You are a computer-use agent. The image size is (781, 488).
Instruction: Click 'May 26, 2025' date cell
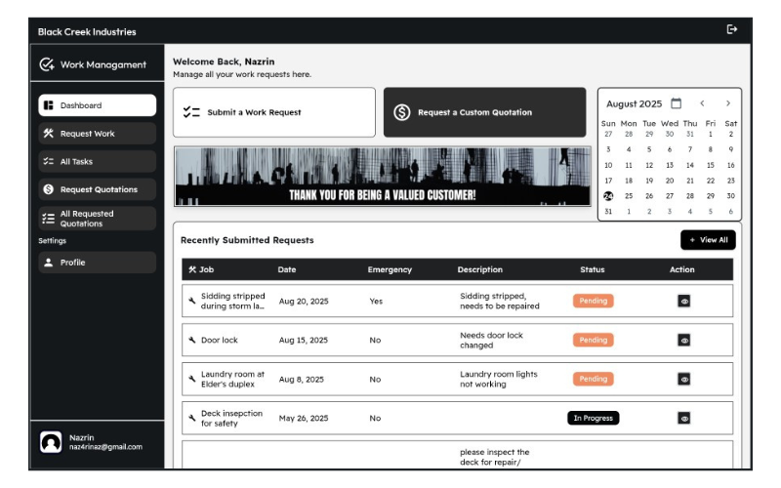click(304, 419)
